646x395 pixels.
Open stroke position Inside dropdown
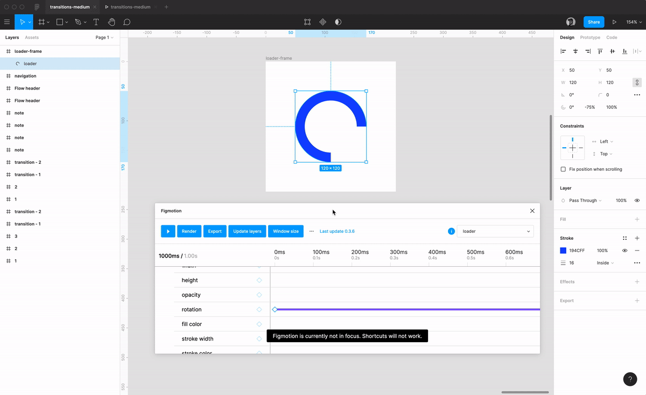[x=605, y=263]
